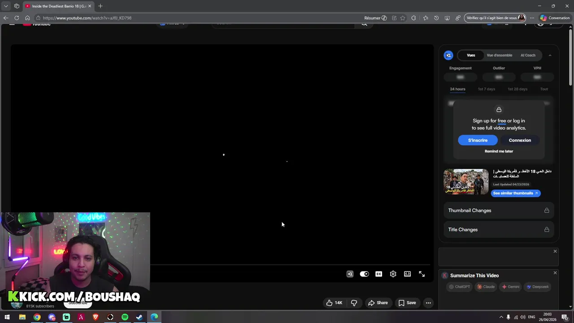574x323 pixels.
Task: Click the YouTube URL address bar
Action: point(197,18)
